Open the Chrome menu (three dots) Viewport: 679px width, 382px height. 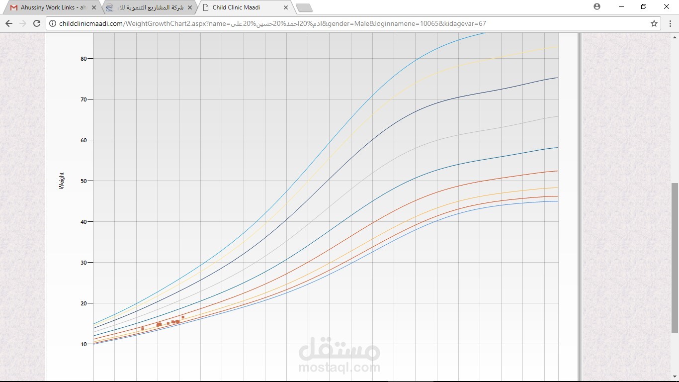tap(670, 23)
